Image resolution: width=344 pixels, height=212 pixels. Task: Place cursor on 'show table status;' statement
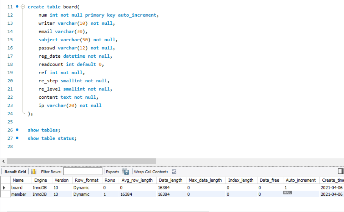click(x=52, y=138)
